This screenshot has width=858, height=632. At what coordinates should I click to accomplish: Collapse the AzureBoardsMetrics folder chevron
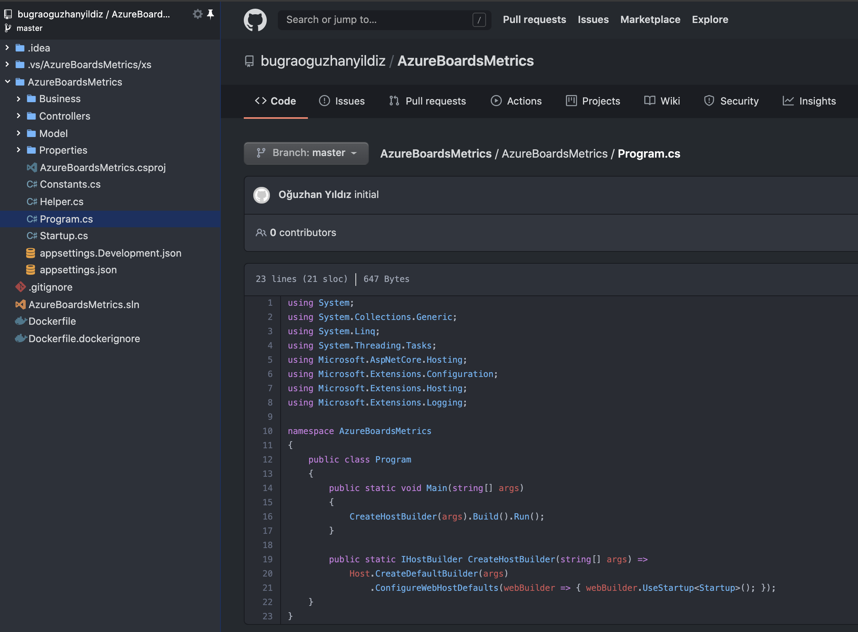click(x=7, y=82)
